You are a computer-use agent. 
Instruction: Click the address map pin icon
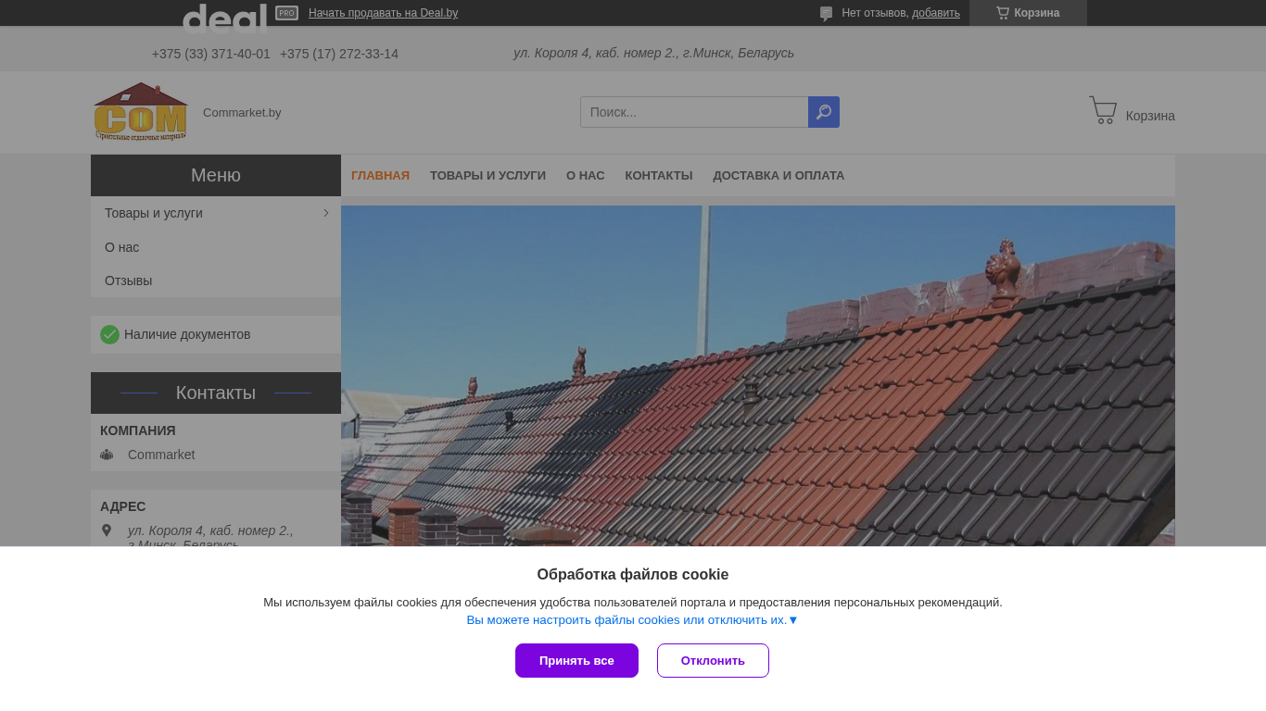[x=107, y=530]
